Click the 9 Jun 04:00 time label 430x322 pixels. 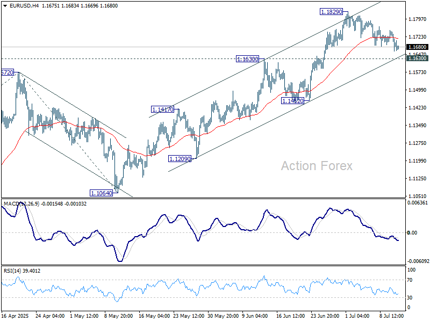click(x=255, y=316)
